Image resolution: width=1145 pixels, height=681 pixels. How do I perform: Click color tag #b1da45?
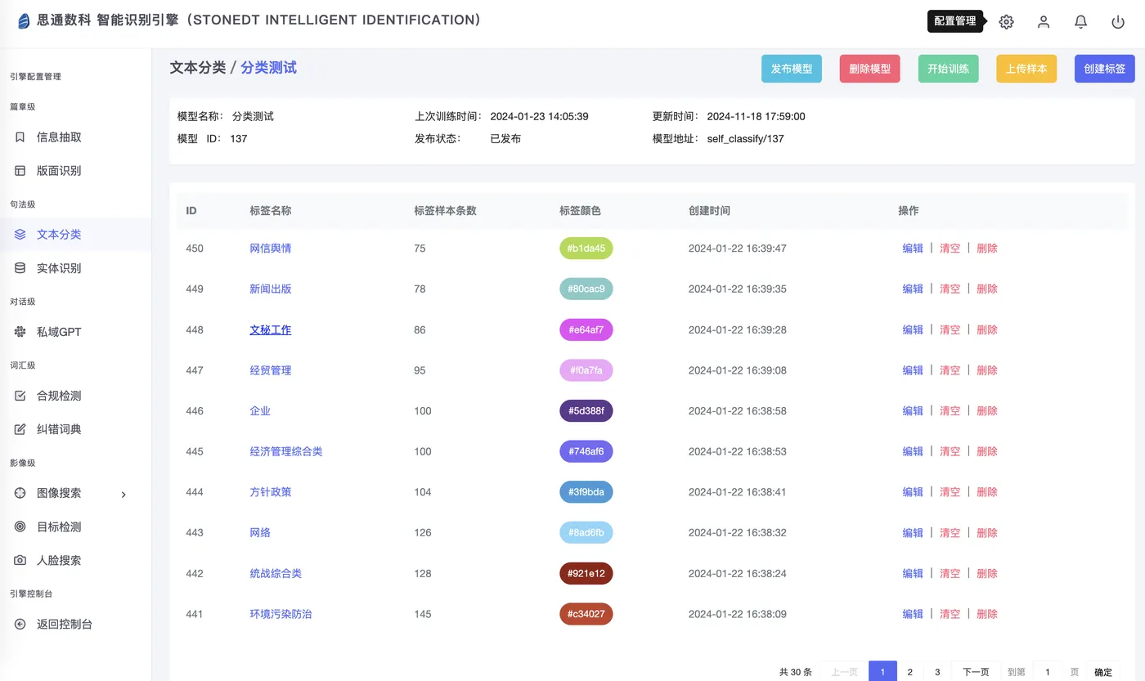coord(586,249)
